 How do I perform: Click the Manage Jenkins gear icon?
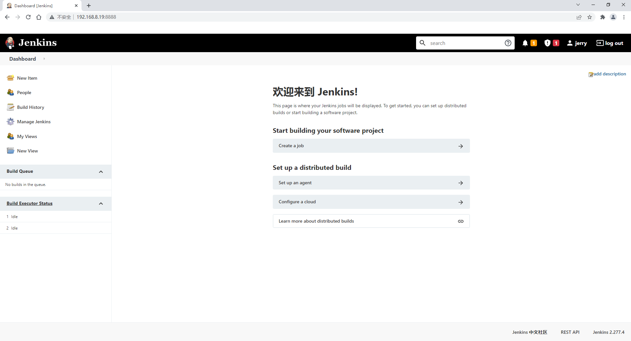point(11,122)
